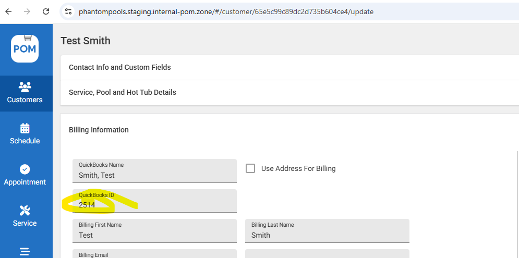Enable the Use Address For Billing checkbox

[x=250, y=168]
